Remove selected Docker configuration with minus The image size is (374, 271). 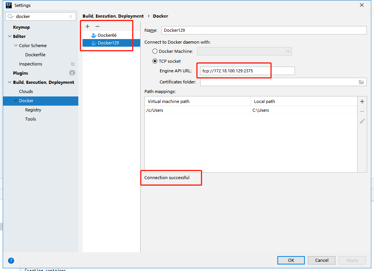pos(97,26)
